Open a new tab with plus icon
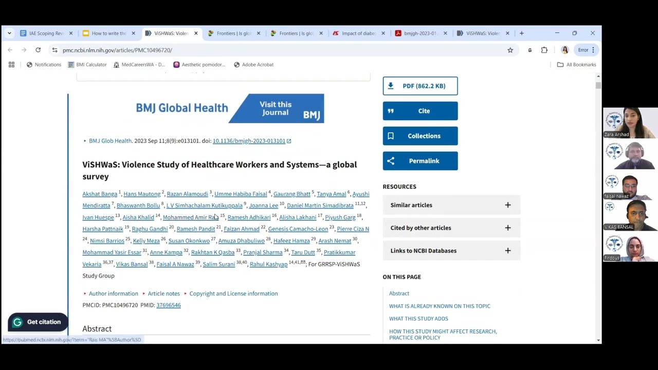This screenshot has height=370, width=658. tap(521, 33)
